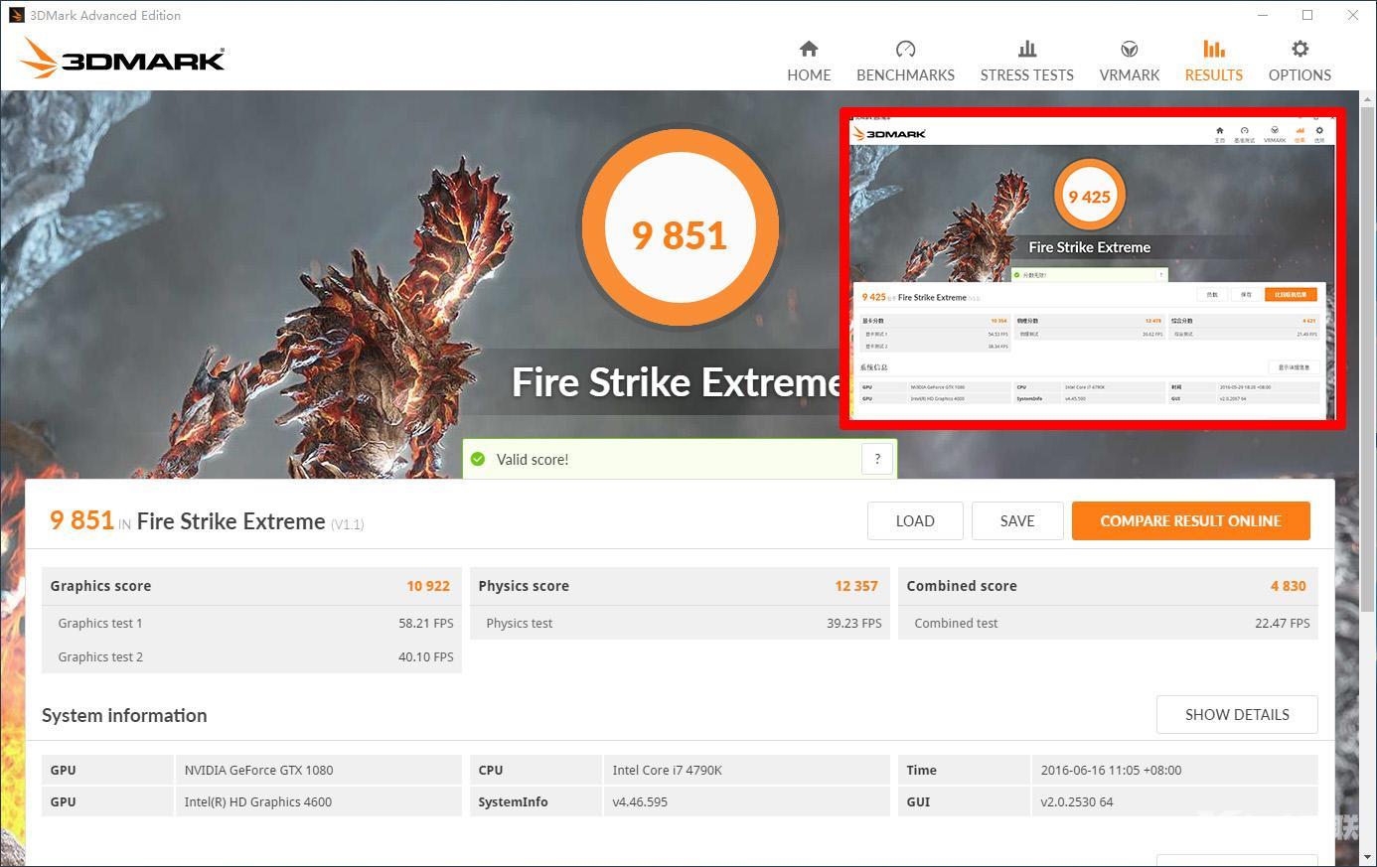
Task: Click Graphics test 2 row
Action: point(251,656)
